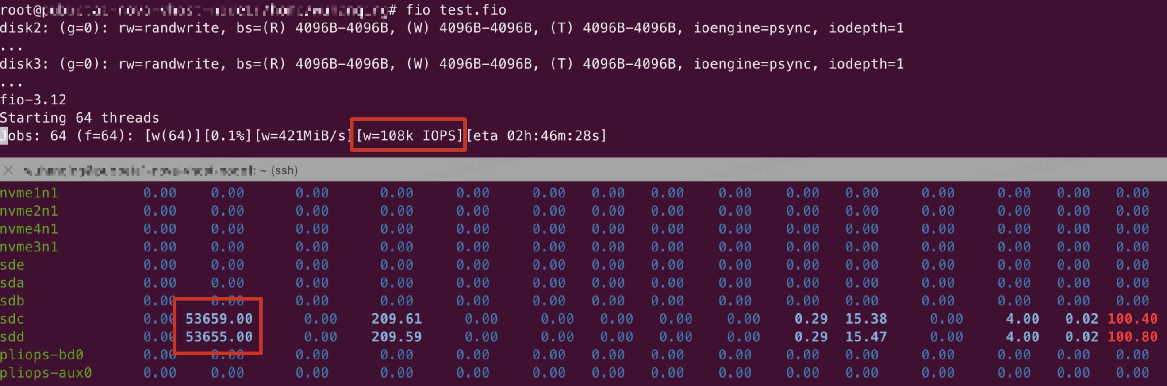Click 'iodepth=1' in the disk3 line
The image size is (1167, 386).
tap(866, 64)
